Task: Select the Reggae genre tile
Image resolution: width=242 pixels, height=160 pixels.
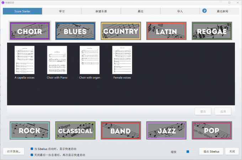Action: pos(212,31)
